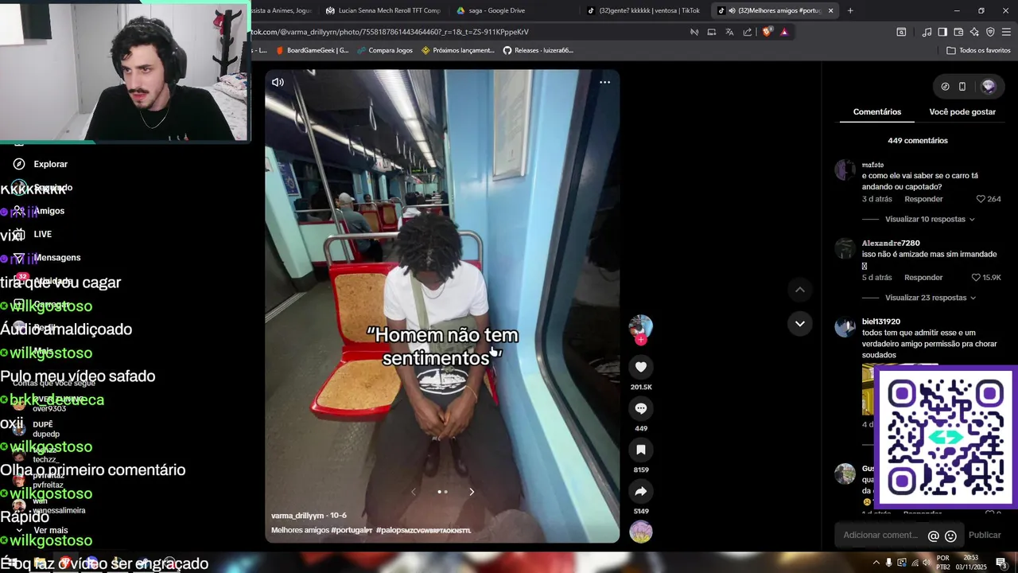Open the BoardGameGeek bookmark
This screenshot has height=573, width=1018.
point(312,50)
